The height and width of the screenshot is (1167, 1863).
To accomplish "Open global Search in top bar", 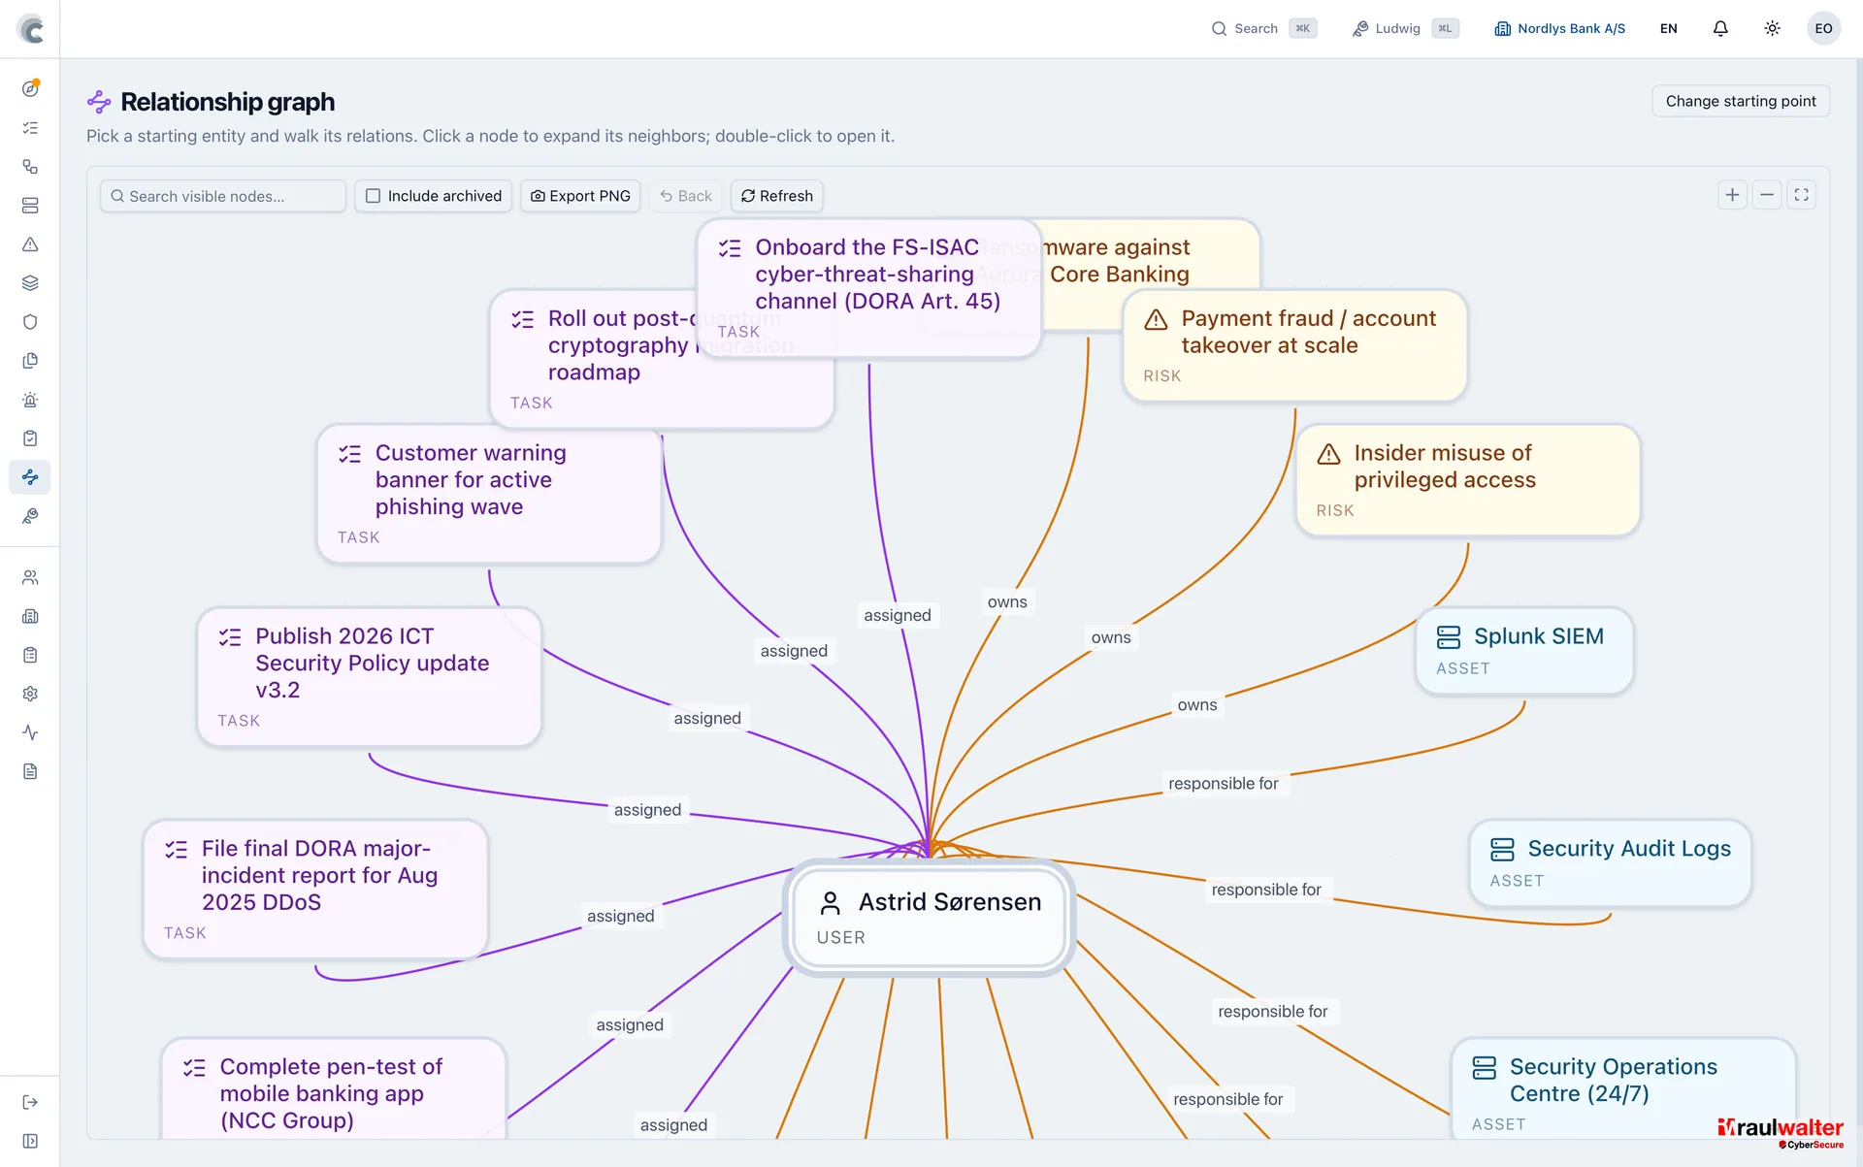I will pyautogui.click(x=1263, y=28).
